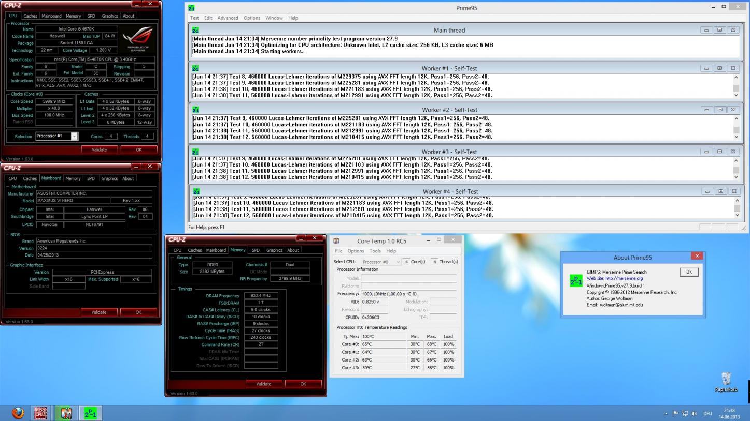Click the Worker #1 scrollbar thumb
750x421 pixels.
coord(736,88)
